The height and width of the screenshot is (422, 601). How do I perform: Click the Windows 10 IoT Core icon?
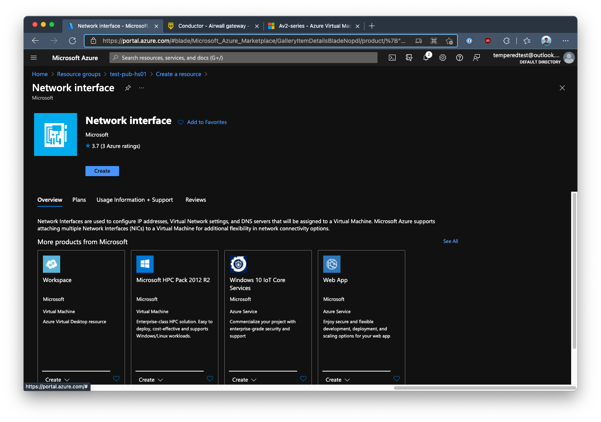tap(238, 264)
